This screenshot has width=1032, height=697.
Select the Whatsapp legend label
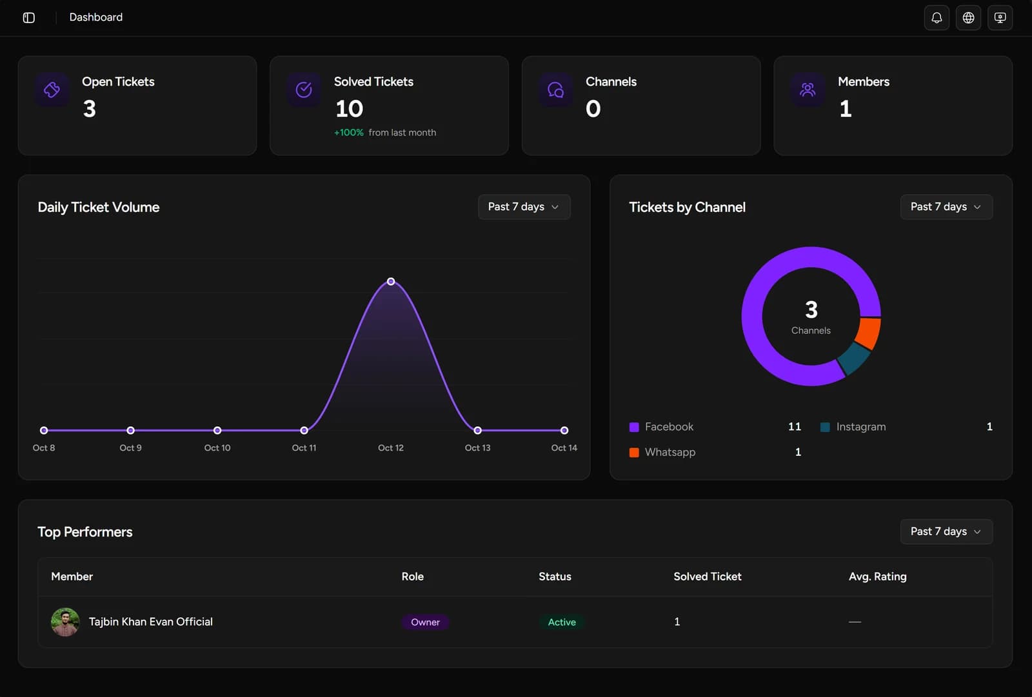click(x=670, y=453)
